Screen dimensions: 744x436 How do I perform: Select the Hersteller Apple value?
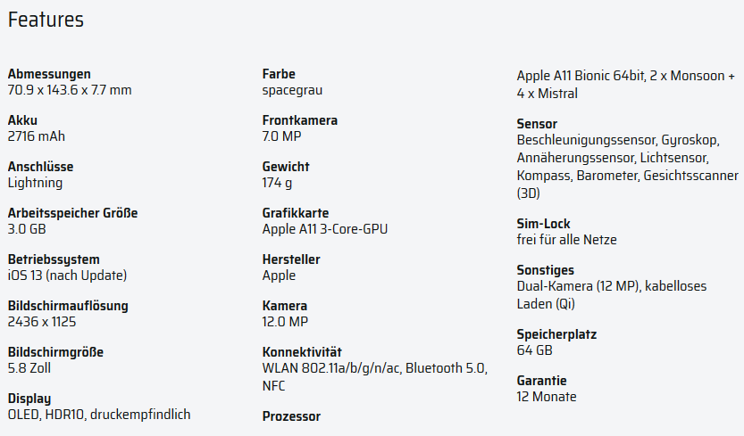279,276
